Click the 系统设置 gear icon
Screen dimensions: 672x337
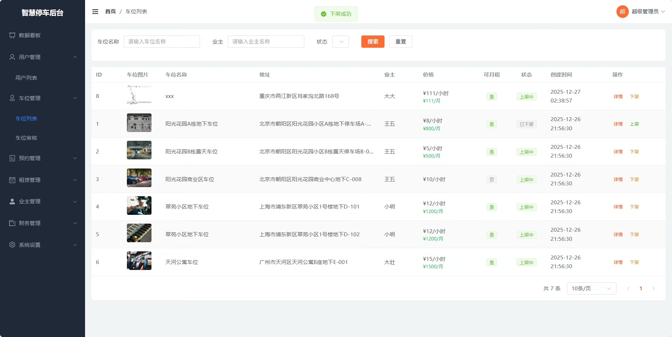tap(12, 245)
